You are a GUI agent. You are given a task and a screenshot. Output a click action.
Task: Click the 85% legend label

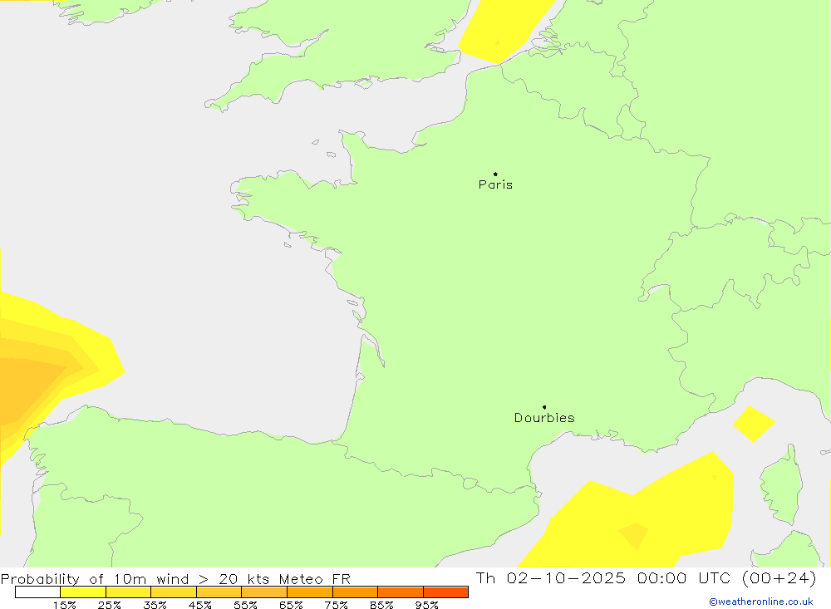pyautogui.click(x=381, y=605)
